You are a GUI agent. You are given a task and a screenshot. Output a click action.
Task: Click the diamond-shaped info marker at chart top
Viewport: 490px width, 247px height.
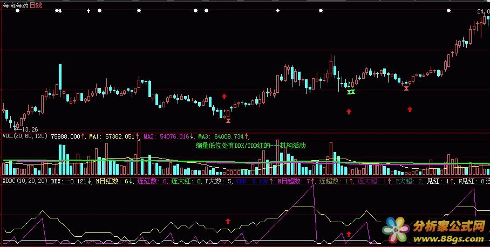coord(277,11)
